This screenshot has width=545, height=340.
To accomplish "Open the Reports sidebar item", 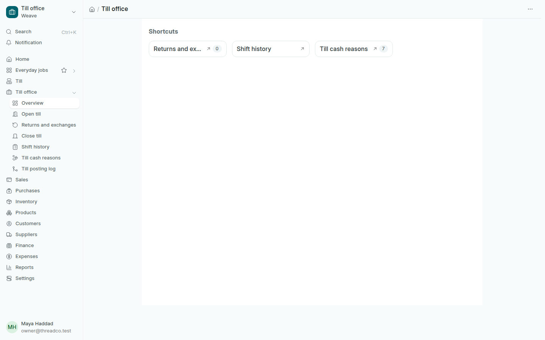I will pos(41,267).
